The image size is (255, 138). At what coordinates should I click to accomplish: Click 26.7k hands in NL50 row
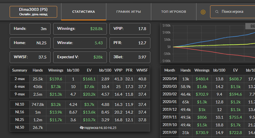click(x=38, y=127)
